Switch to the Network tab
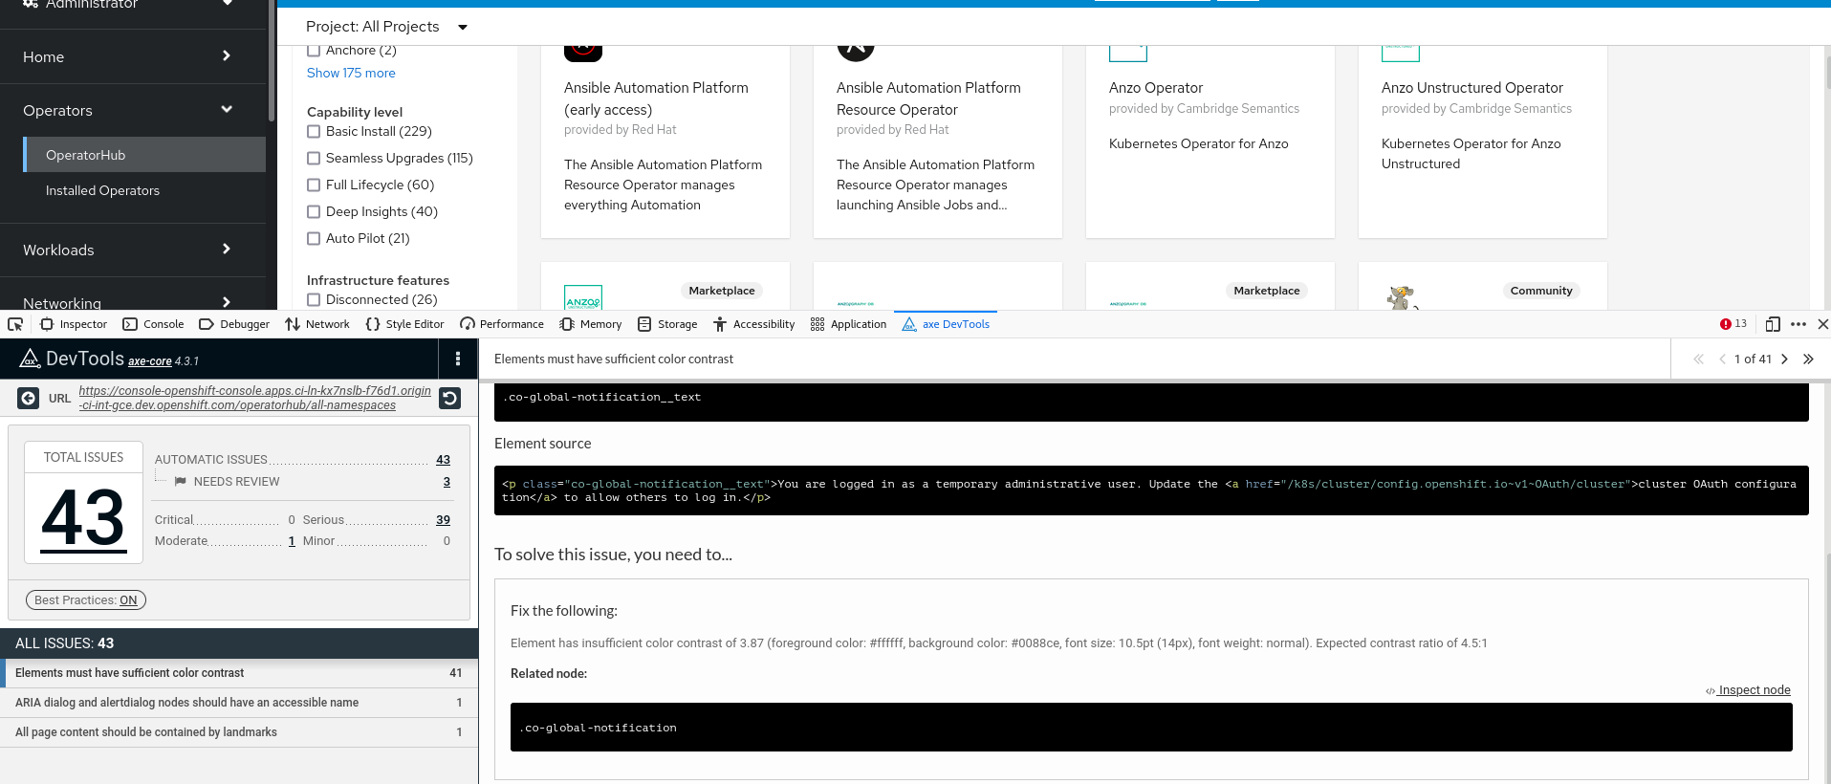 click(317, 324)
